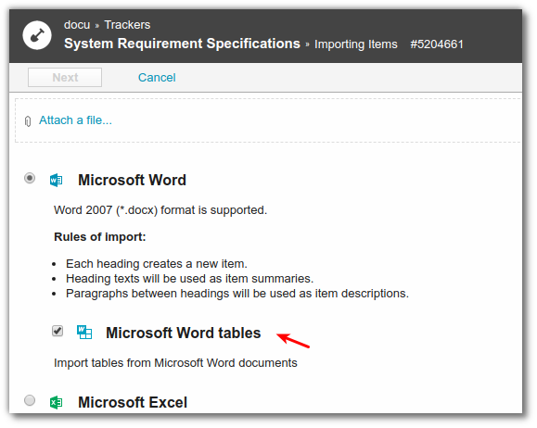Click the Word tables grid icon

[84, 333]
